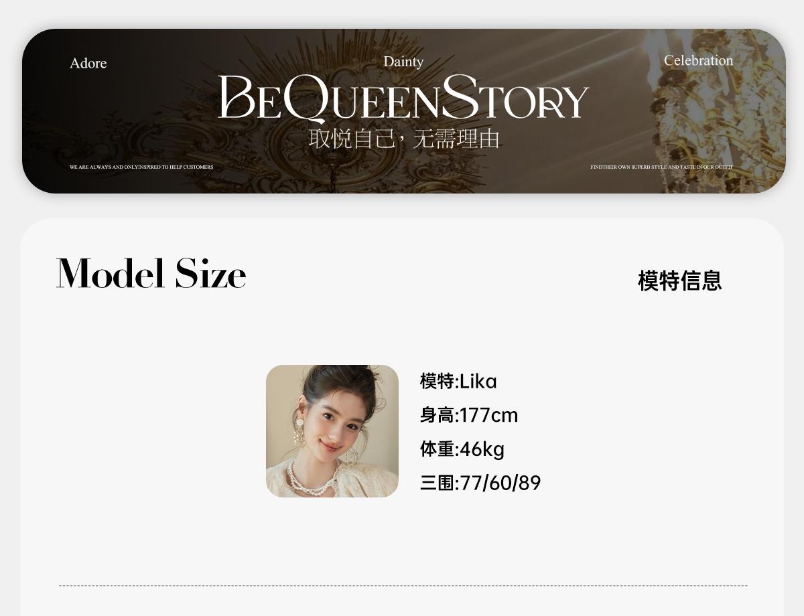Click the 'FIND THEIR OWN SUPERB STYLE' caption
The image size is (804, 616).
(x=661, y=167)
